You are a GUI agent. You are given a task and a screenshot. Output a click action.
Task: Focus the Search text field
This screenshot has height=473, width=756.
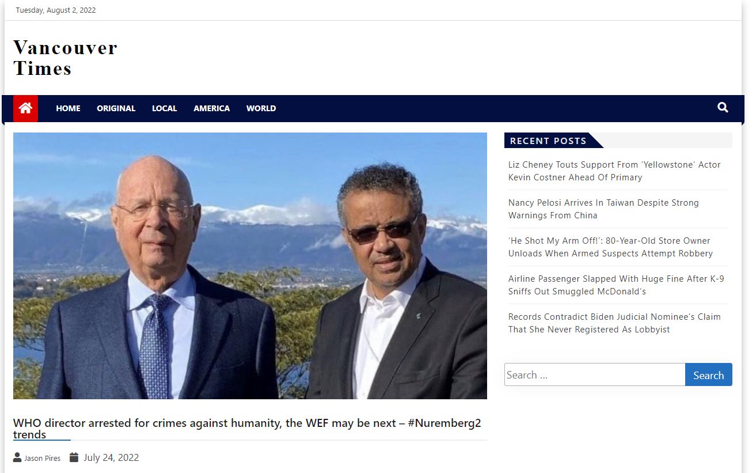595,374
